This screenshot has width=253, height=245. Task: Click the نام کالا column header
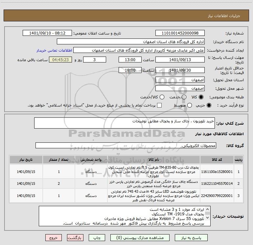click(154, 160)
